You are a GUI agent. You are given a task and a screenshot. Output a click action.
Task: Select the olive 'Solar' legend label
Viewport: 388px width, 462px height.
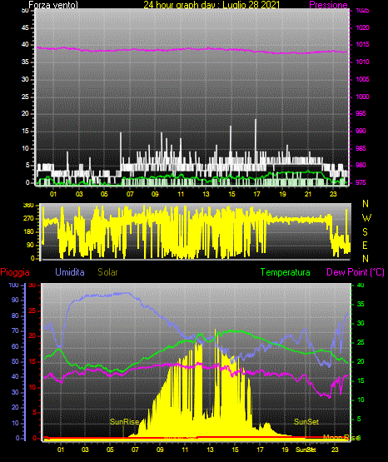(107, 272)
